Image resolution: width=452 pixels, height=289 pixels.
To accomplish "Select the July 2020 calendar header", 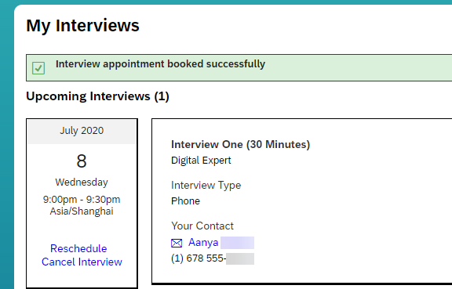I will click(x=82, y=132).
